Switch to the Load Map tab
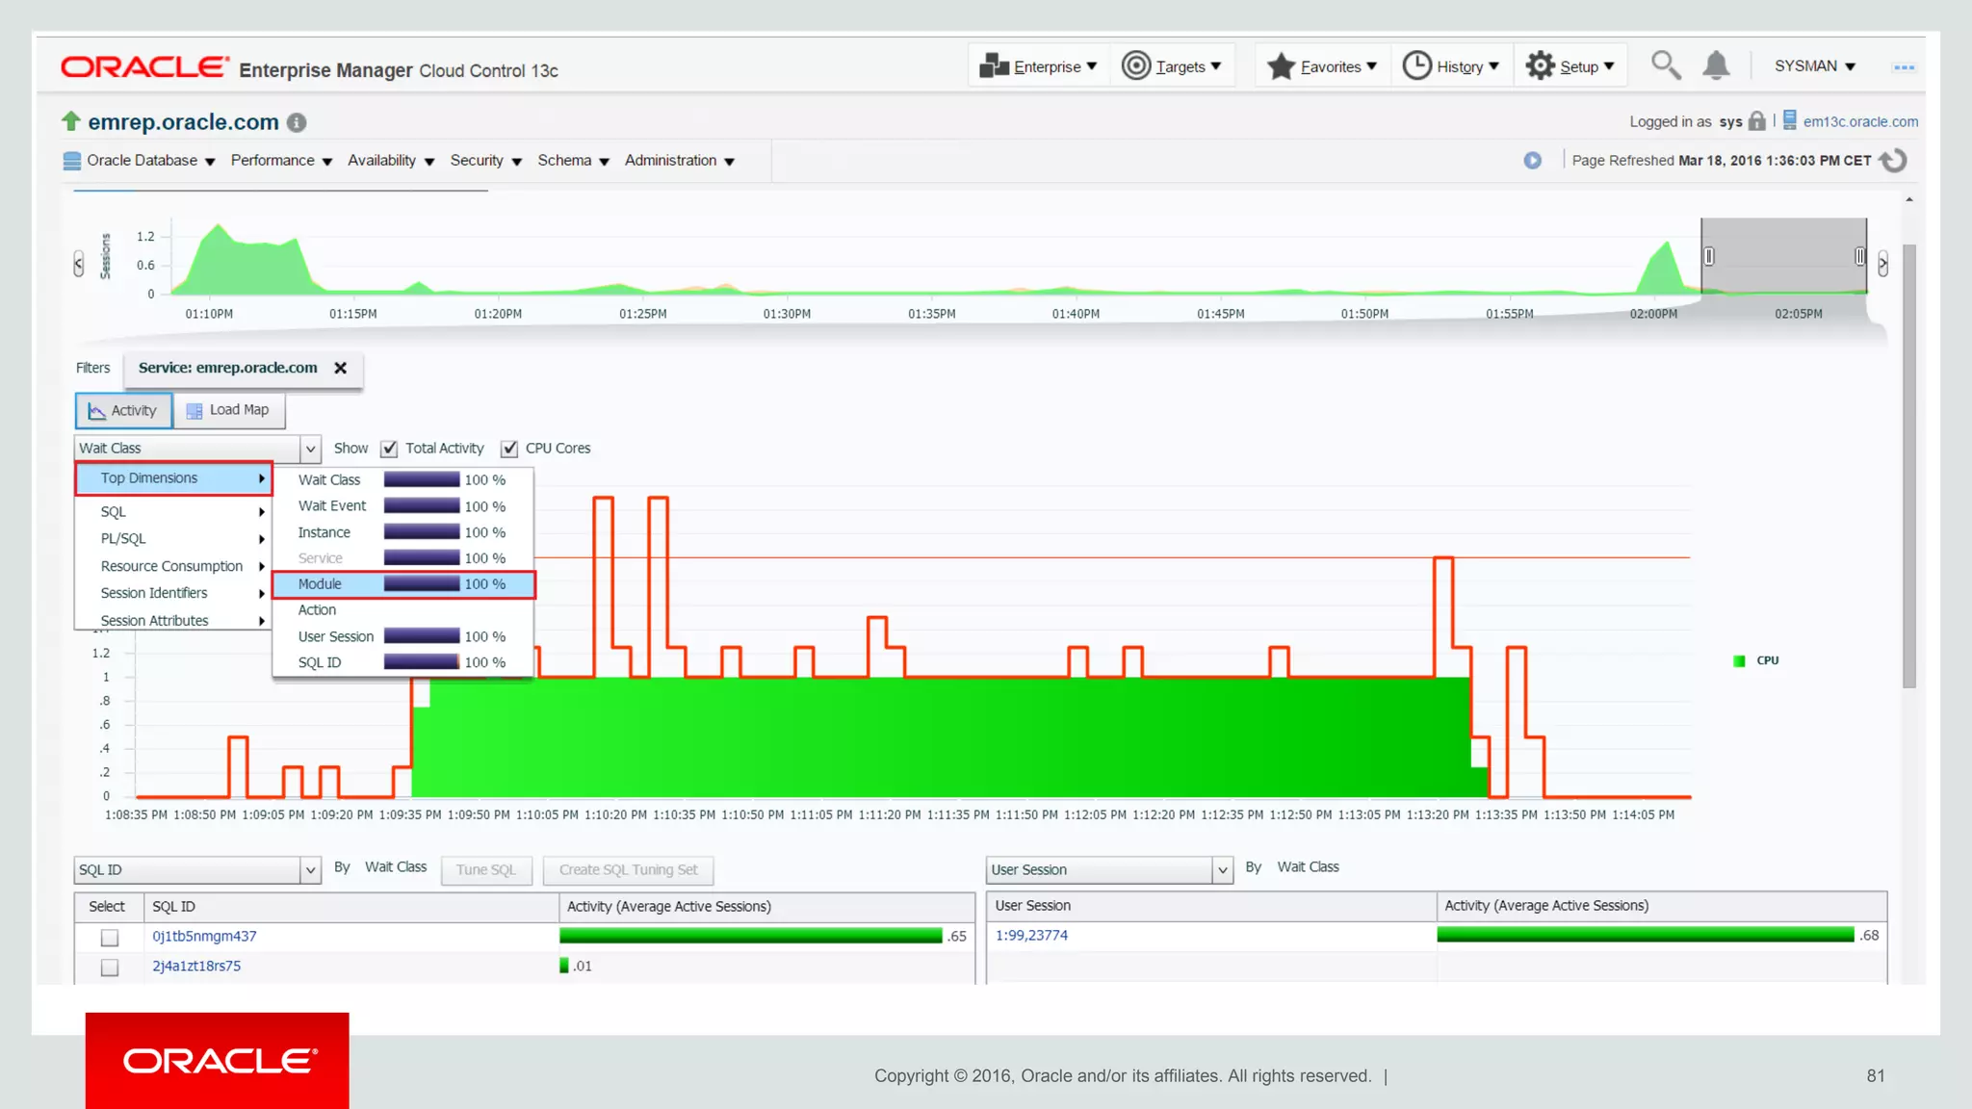This screenshot has width=1972, height=1109. (229, 410)
